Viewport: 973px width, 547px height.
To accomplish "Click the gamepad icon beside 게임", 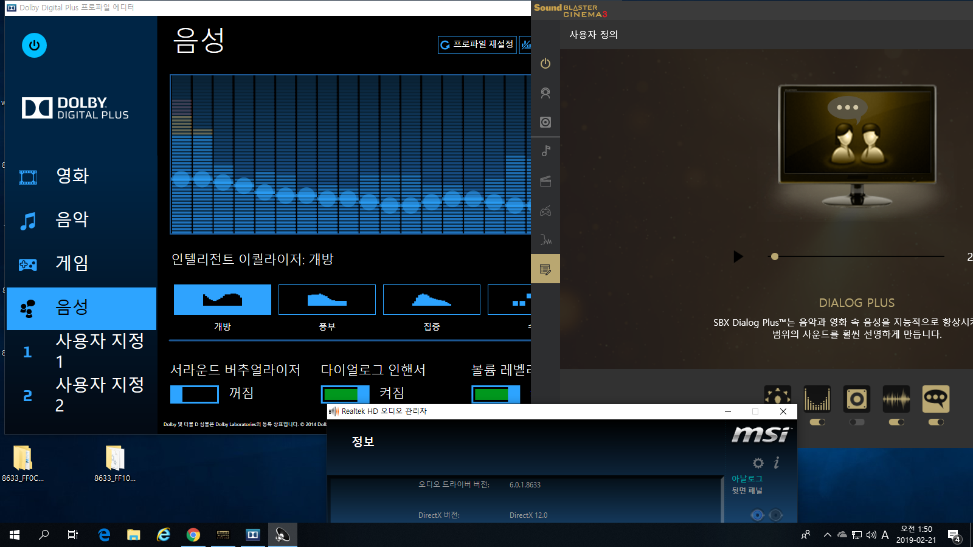I will [28, 264].
